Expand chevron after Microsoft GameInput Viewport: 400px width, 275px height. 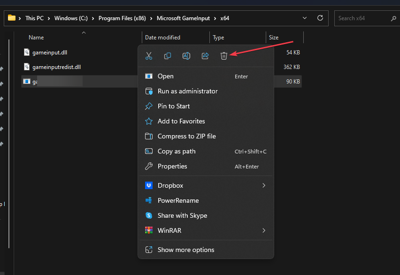click(215, 19)
